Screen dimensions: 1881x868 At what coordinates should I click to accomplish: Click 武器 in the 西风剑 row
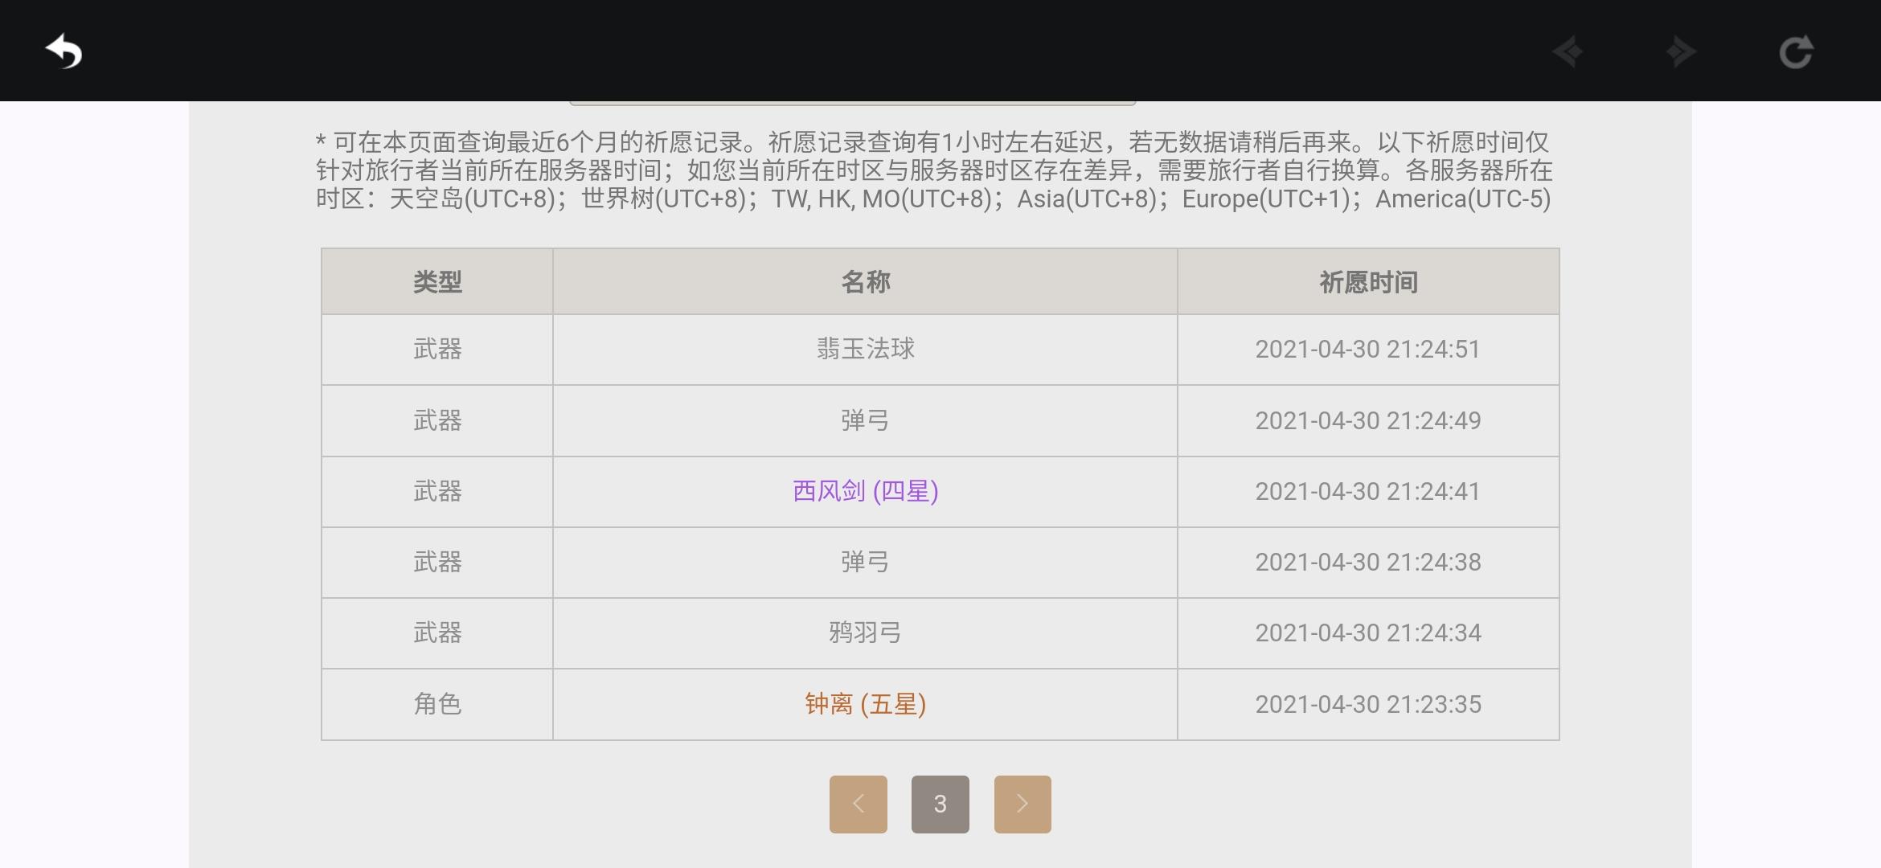pos(437,491)
